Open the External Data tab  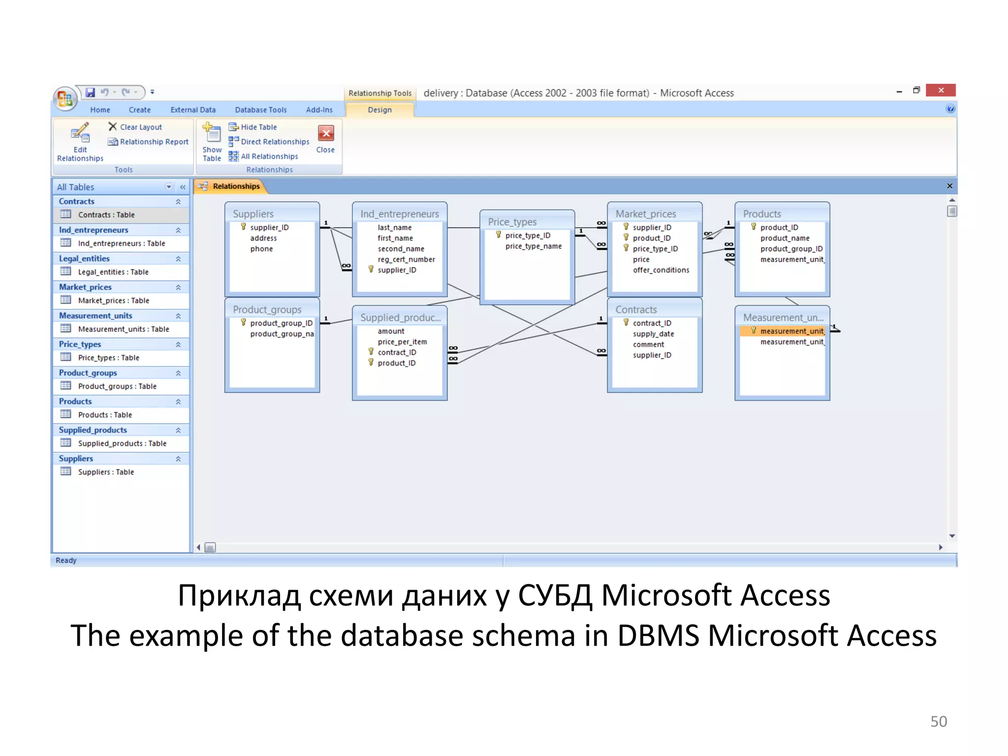193,110
